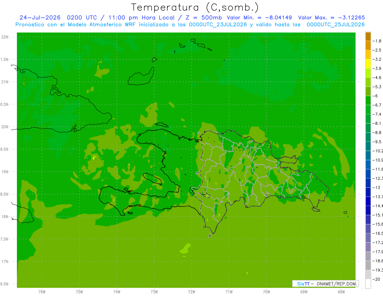383x296 pixels.
Task: Pick the purple swatch between -17.2 and -17.9
Action: click(368, 247)
